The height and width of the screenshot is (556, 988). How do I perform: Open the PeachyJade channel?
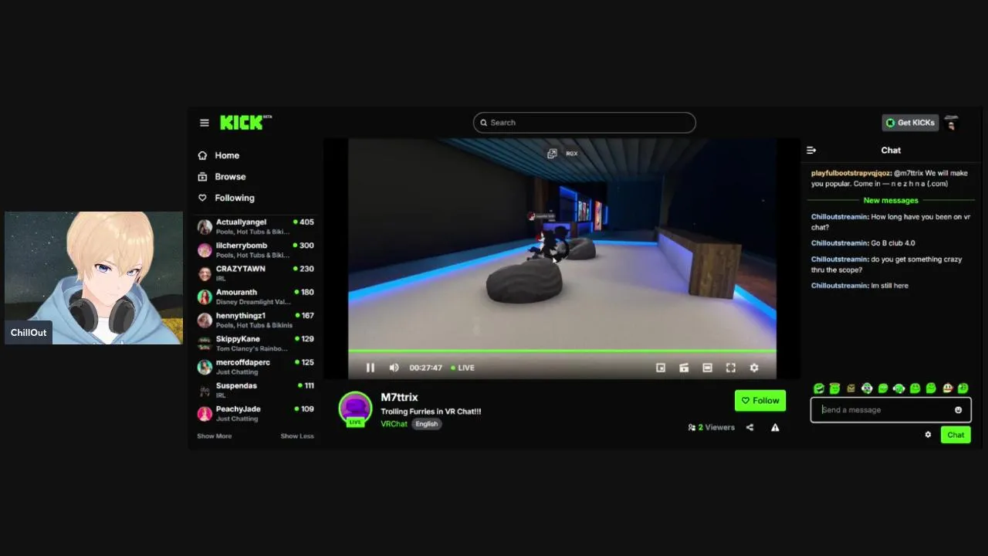pos(256,413)
